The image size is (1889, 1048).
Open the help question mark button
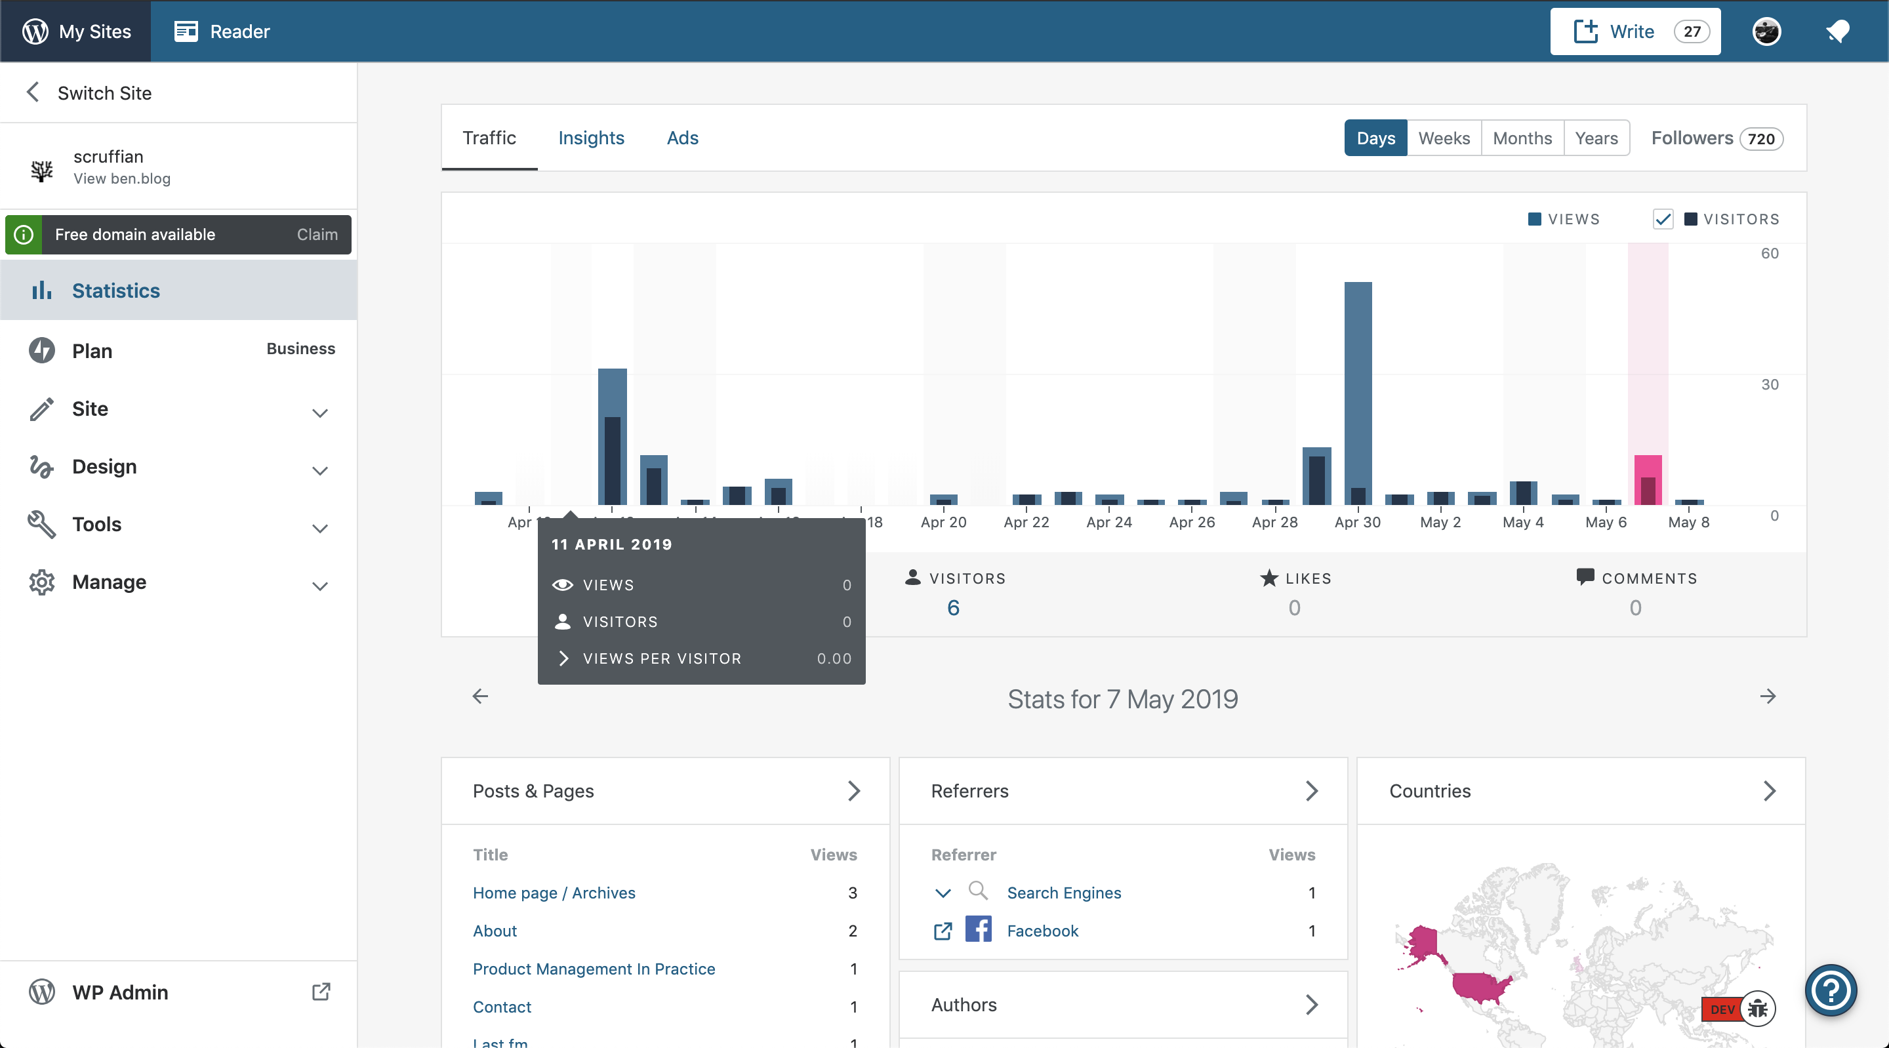coord(1831,990)
